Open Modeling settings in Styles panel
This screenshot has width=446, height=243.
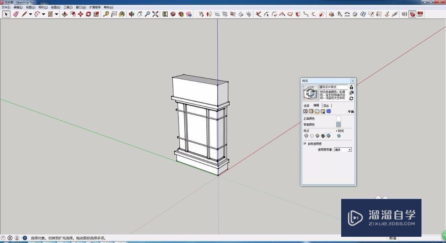(x=329, y=111)
